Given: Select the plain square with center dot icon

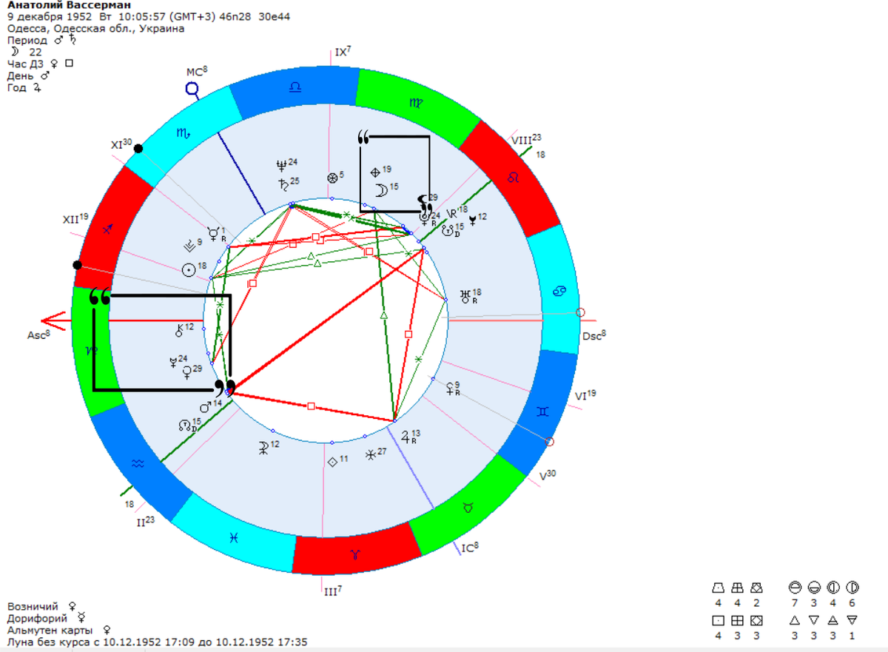Looking at the screenshot, I should tap(718, 619).
